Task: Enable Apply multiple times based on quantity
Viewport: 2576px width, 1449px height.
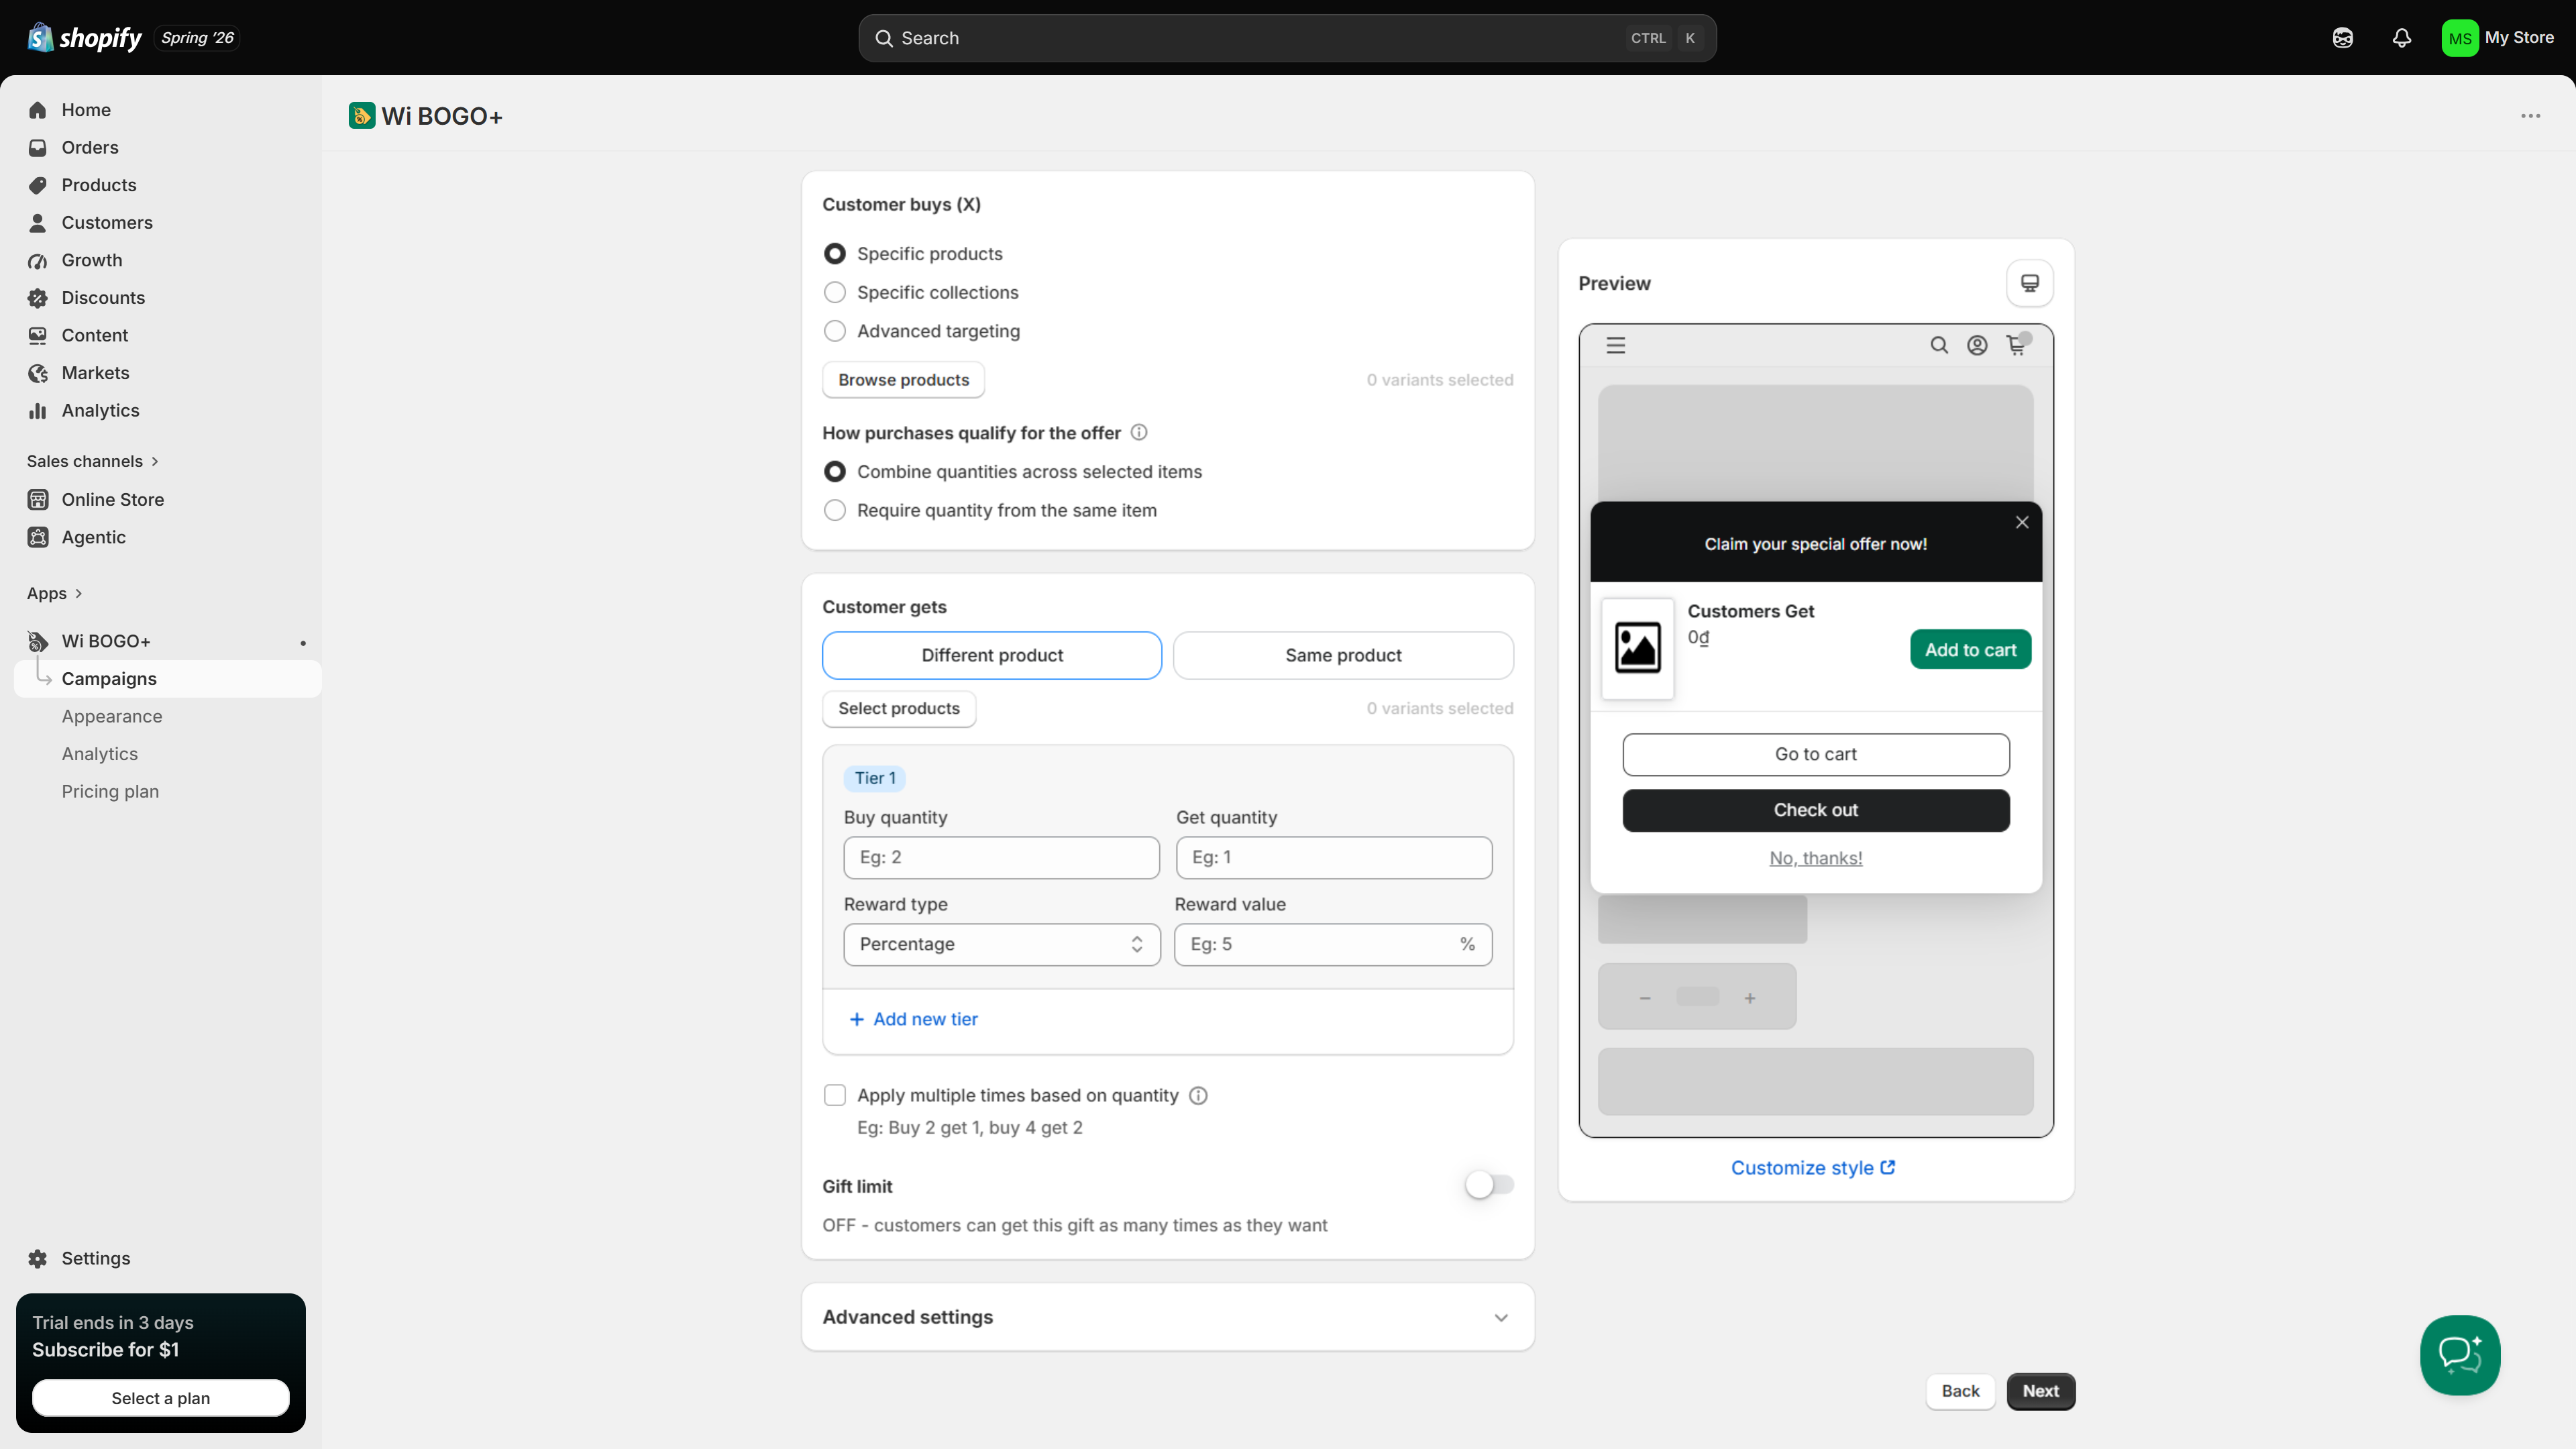Action: point(835,1095)
